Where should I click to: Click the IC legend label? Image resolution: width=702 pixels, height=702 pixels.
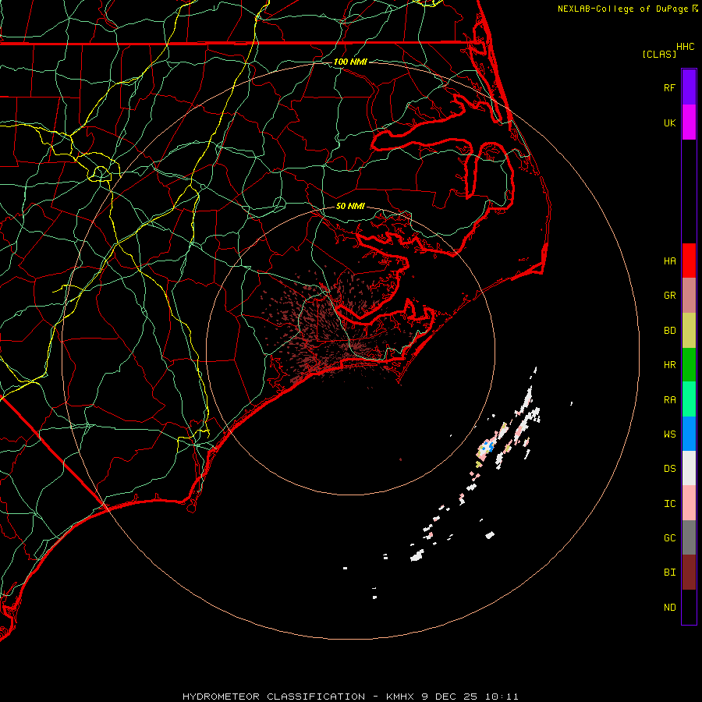669,504
